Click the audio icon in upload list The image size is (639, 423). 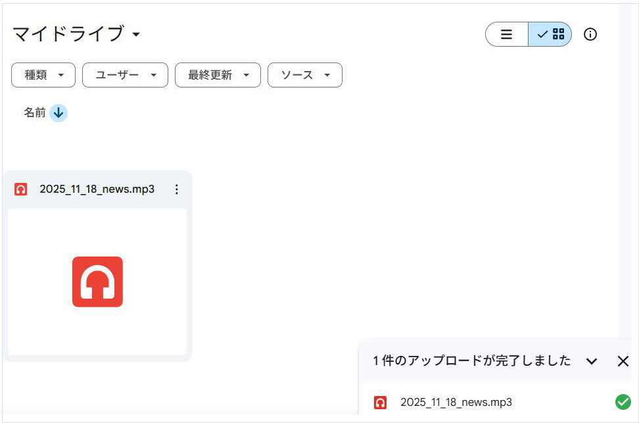click(380, 403)
